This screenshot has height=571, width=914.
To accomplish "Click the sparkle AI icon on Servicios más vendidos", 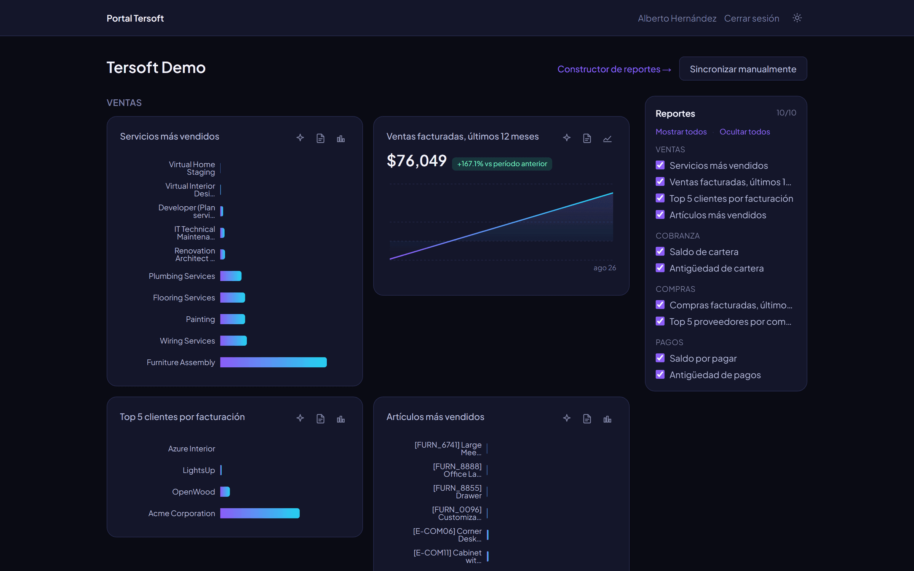I will (300, 138).
